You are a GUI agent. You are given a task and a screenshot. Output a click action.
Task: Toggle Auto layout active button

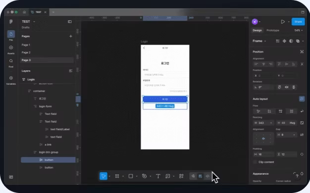tap(302, 99)
